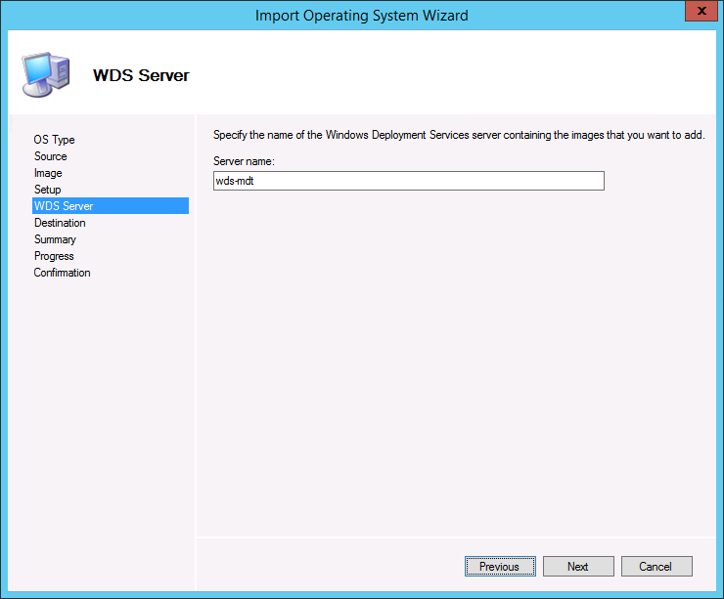724x599 pixels.
Task: Go to the OS Type step
Action: point(55,140)
